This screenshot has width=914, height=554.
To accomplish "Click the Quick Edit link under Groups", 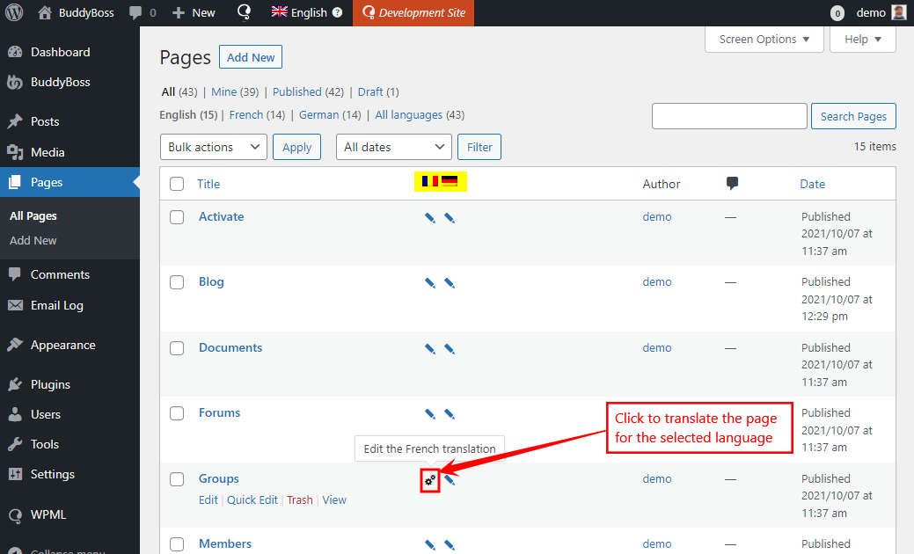I will (252, 499).
